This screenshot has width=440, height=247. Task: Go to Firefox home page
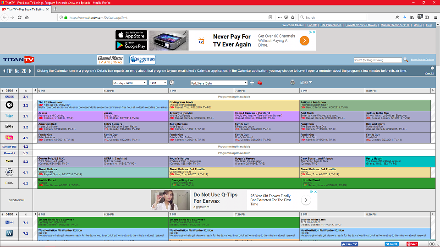[27, 17]
